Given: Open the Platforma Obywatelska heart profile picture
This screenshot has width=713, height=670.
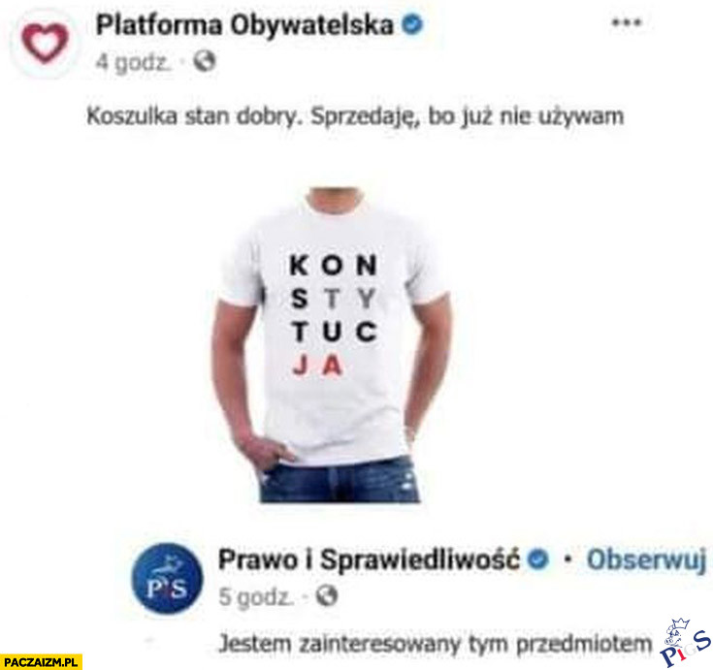Looking at the screenshot, I should [x=45, y=44].
